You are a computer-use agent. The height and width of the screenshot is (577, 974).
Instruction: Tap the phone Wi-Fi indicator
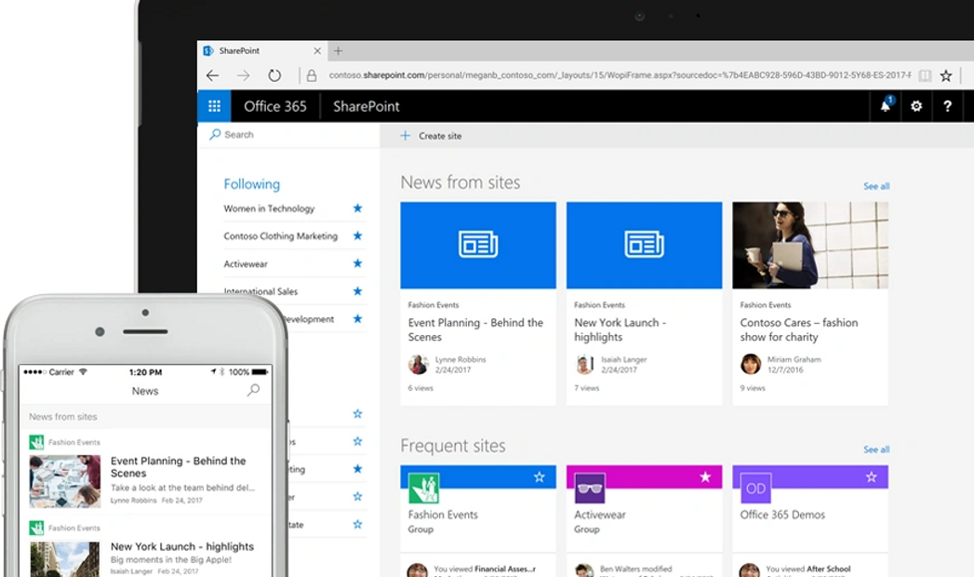[83, 372]
